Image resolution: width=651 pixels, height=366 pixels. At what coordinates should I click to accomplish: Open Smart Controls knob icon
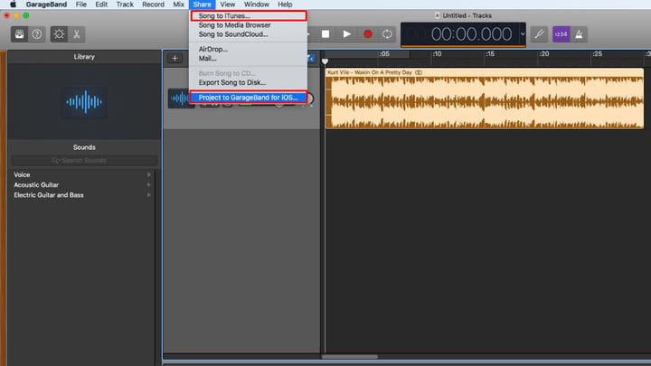click(x=60, y=34)
